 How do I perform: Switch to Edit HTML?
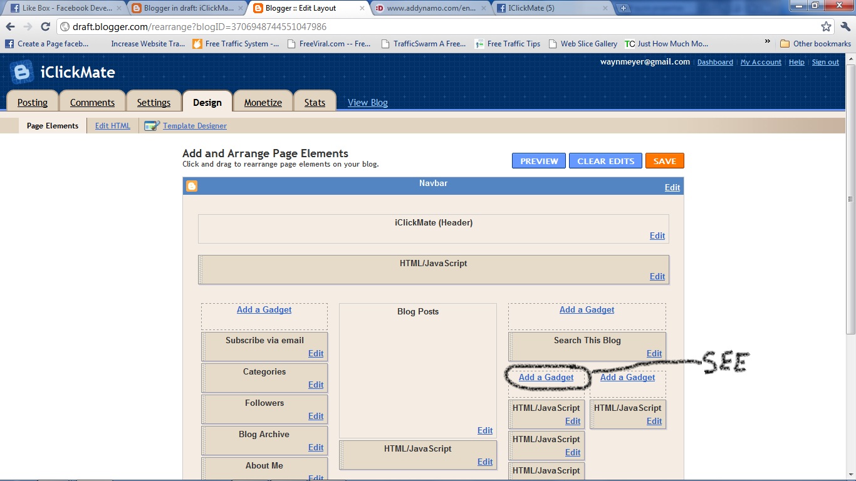pyautogui.click(x=113, y=126)
